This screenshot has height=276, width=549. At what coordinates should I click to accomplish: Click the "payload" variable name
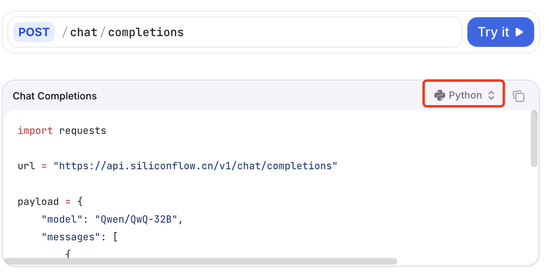(x=38, y=202)
